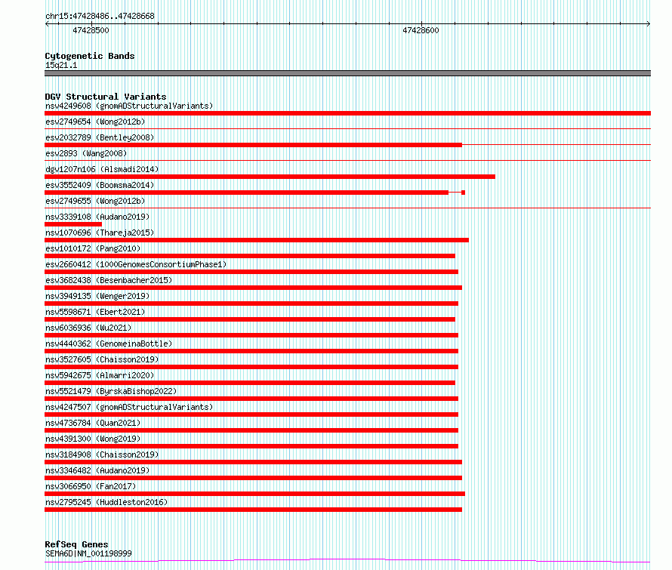Screen dimensions: 672x570
Task: Open variant nsv4391300 (Wong2019)
Action: coord(93,439)
